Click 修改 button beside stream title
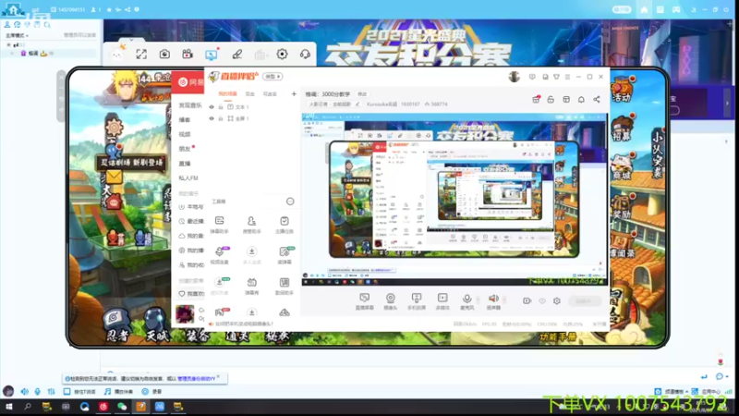 tap(362, 94)
